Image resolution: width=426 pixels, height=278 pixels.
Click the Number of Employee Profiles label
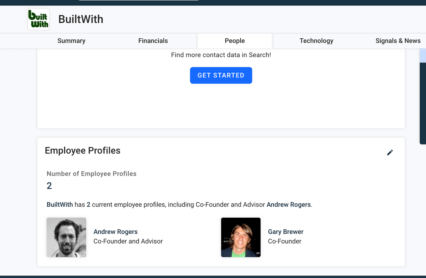coord(92,174)
